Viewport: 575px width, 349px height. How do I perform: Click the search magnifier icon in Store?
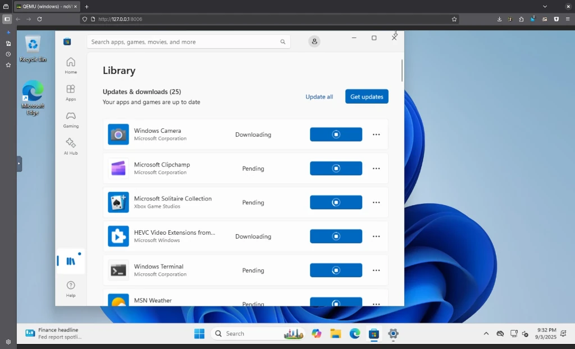283,41
